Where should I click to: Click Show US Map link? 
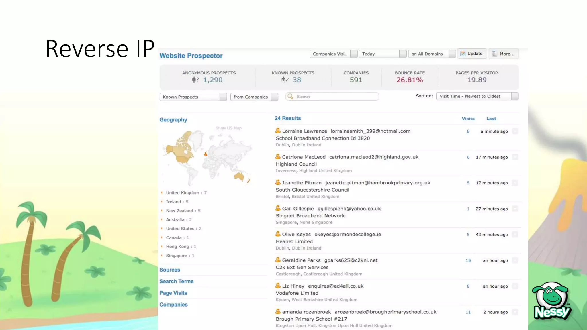coord(228,128)
